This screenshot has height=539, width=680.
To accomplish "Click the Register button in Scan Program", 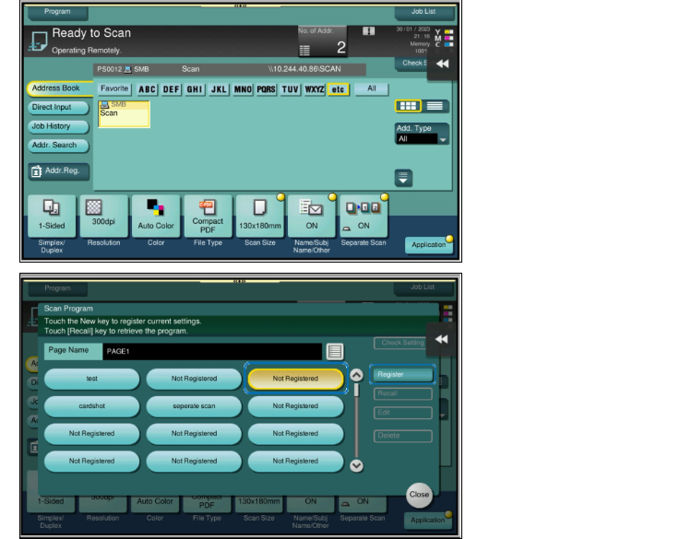I will 402,374.
